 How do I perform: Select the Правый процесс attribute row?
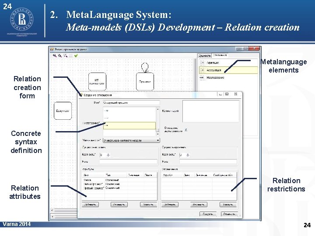(x=119, y=188)
